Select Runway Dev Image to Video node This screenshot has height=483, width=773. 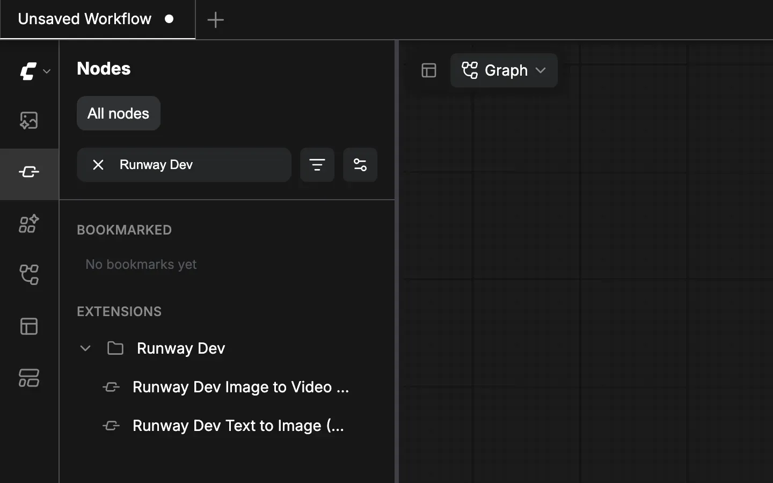pyautogui.click(x=227, y=387)
